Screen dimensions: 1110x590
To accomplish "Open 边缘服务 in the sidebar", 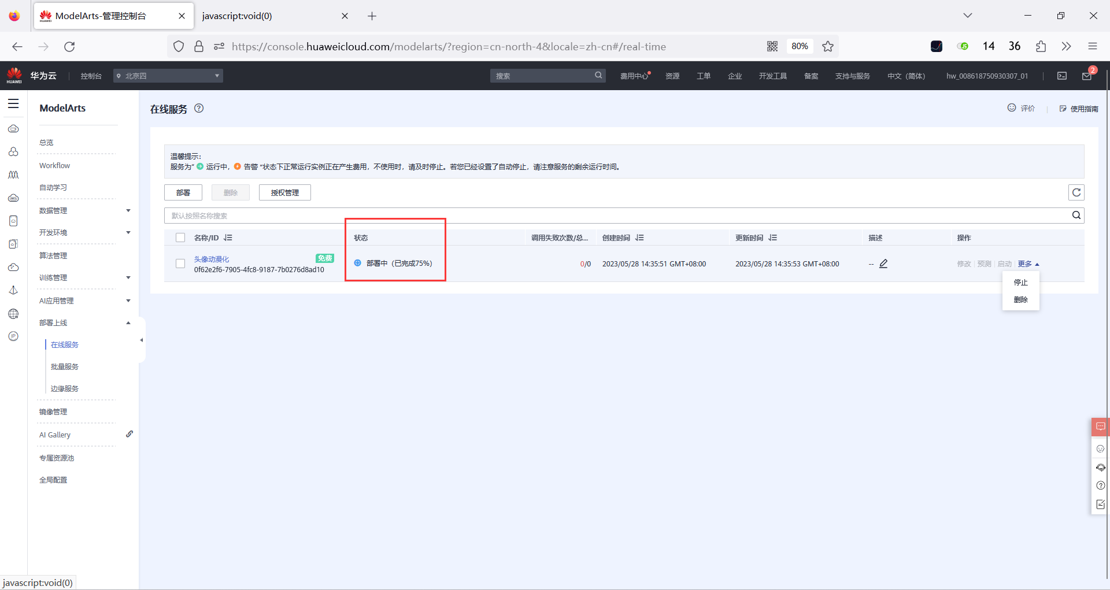I will click(65, 388).
